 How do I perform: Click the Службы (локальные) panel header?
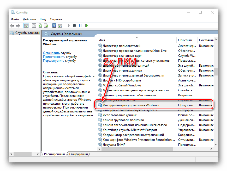click(x=66, y=34)
